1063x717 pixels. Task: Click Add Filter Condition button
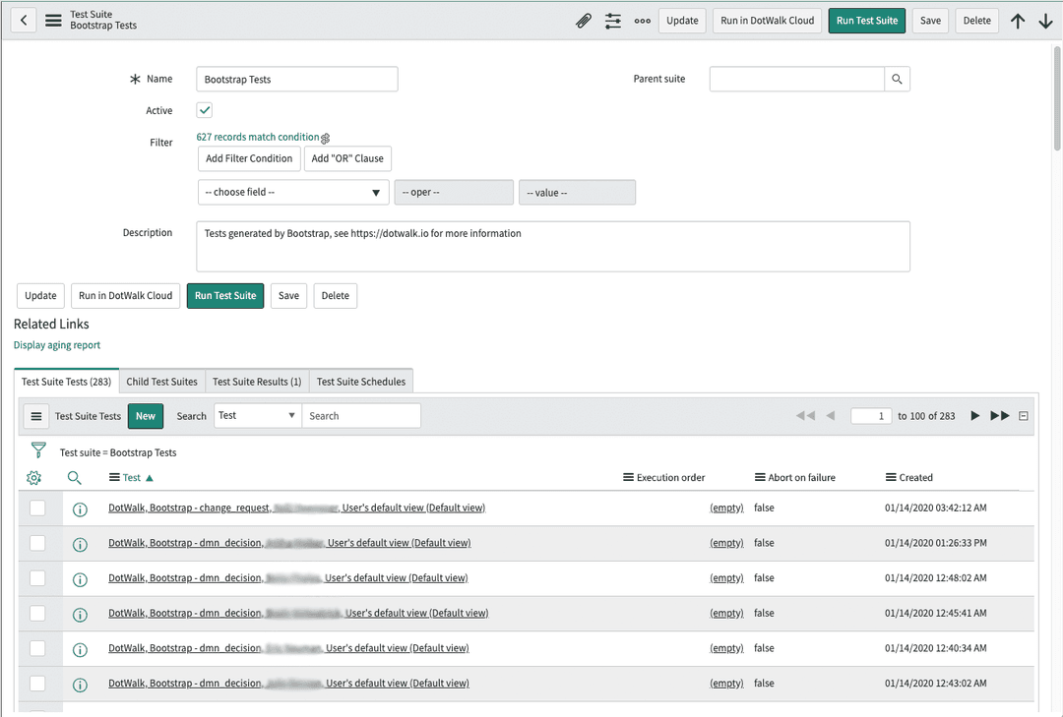(249, 158)
